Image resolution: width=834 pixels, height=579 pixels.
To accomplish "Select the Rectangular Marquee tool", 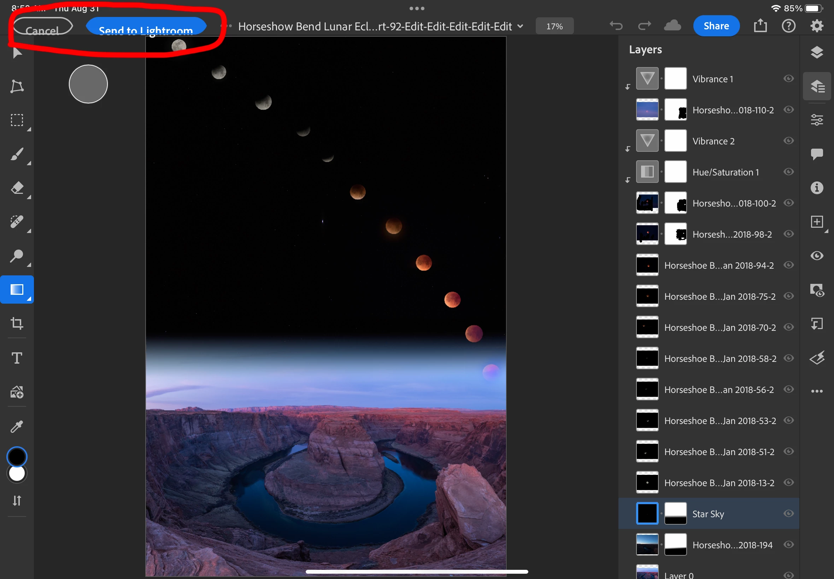I will point(17,120).
